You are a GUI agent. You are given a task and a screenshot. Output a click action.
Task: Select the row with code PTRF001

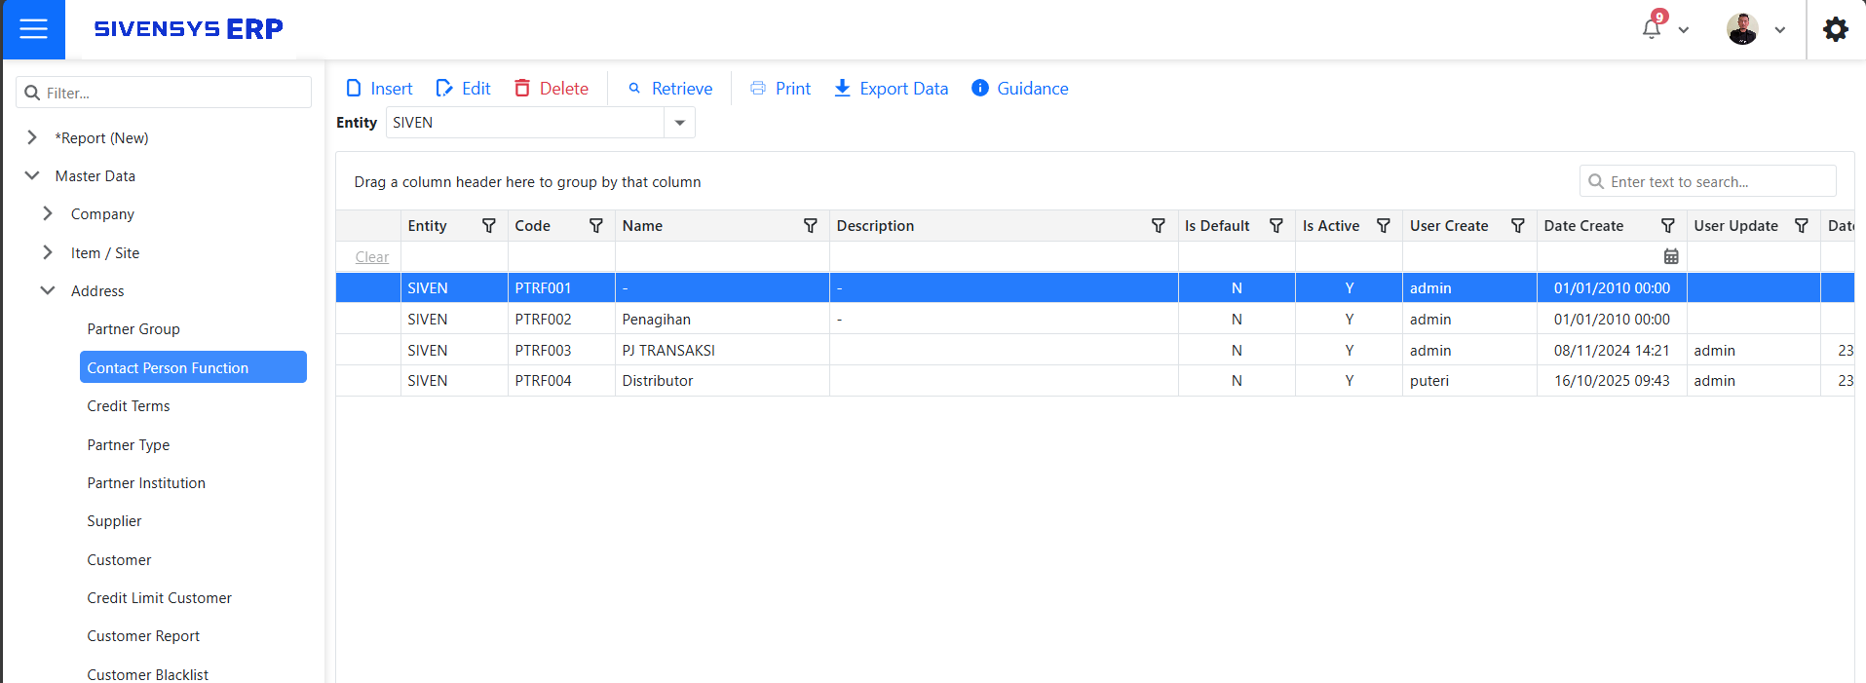tap(1095, 287)
